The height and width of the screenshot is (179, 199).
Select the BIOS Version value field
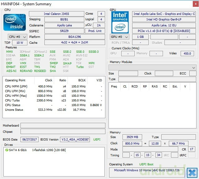75,140
